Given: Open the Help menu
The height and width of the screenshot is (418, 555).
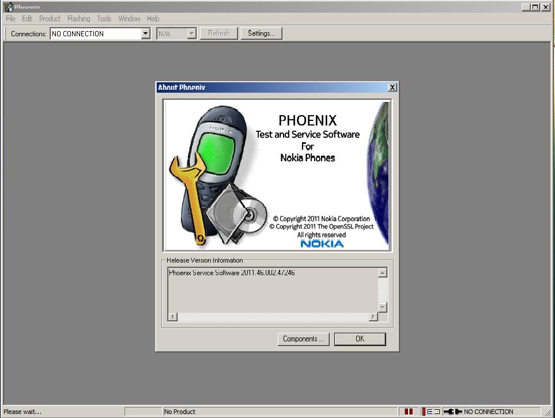Looking at the screenshot, I should 153,19.
